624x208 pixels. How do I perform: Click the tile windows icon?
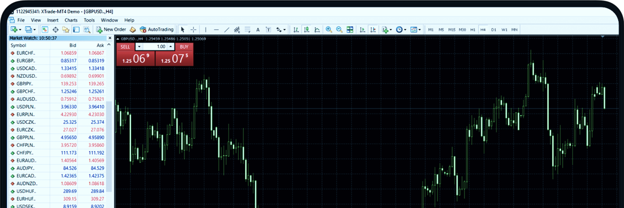click(350, 30)
